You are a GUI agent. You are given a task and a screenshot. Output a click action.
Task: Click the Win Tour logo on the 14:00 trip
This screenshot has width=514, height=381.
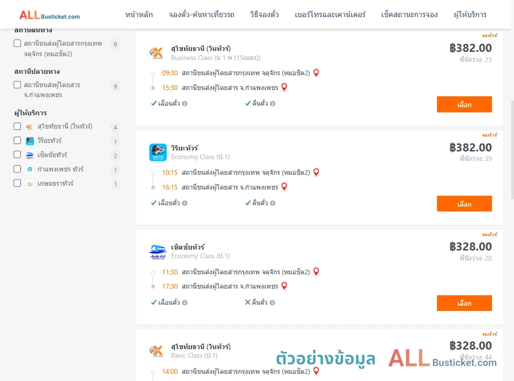tap(157, 351)
